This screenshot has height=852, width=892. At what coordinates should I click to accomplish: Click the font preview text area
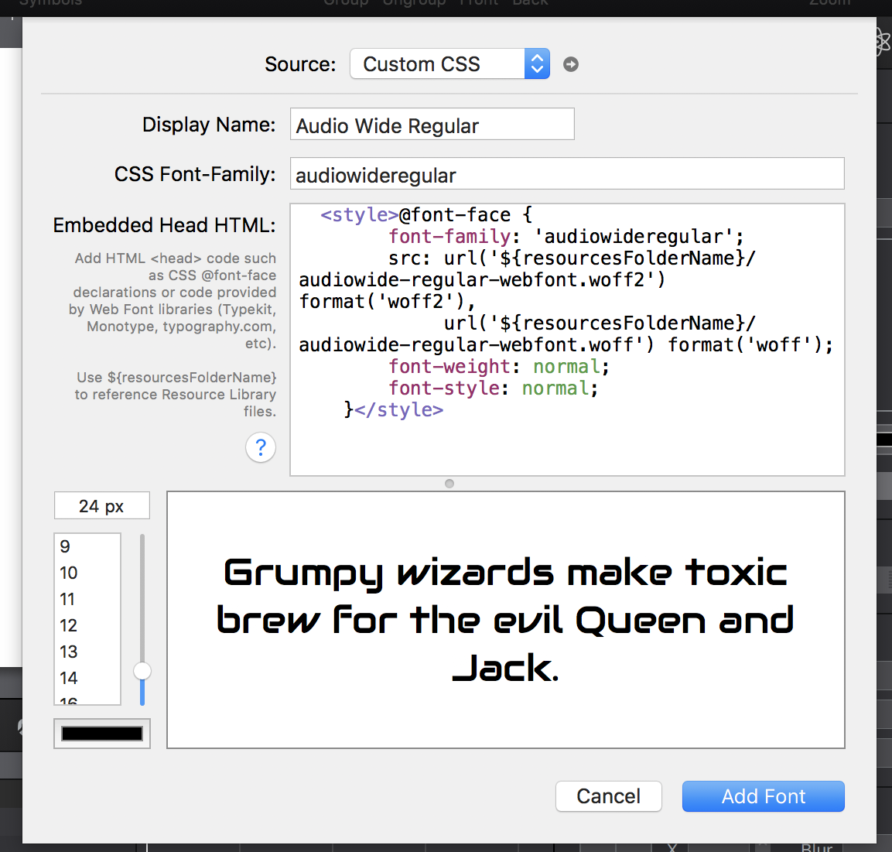coord(506,620)
